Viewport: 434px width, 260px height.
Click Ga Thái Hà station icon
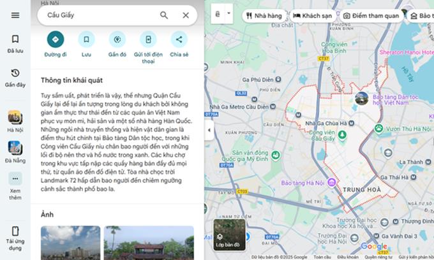413,177
